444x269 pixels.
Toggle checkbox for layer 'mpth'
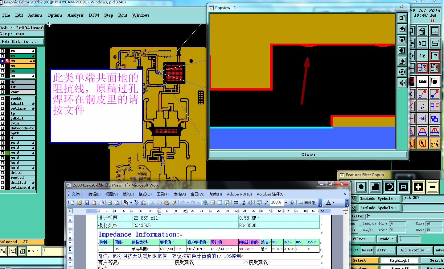2,133
